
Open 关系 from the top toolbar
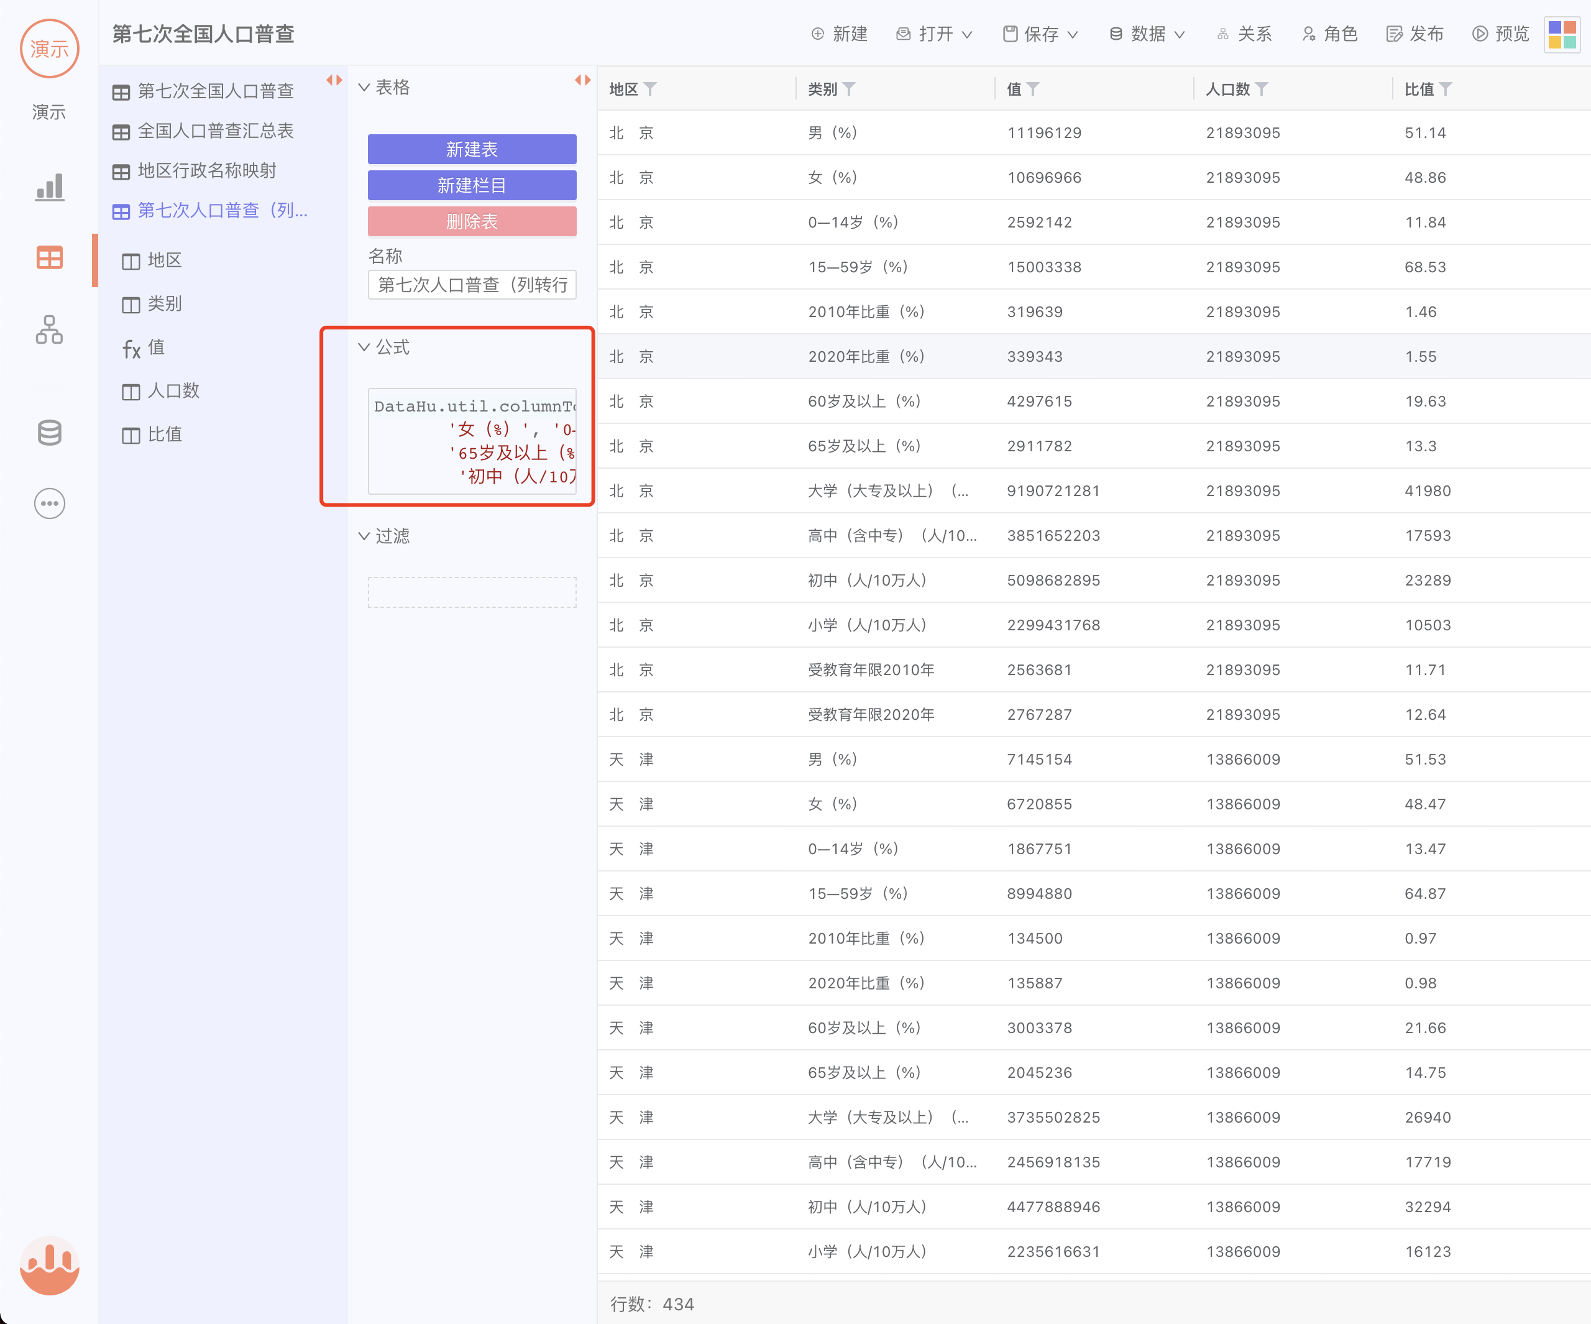coord(1244,34)
